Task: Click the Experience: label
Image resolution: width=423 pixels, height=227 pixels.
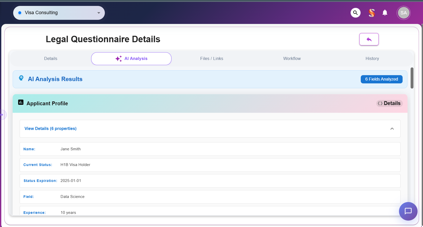Action: click(x=34, y=213)
